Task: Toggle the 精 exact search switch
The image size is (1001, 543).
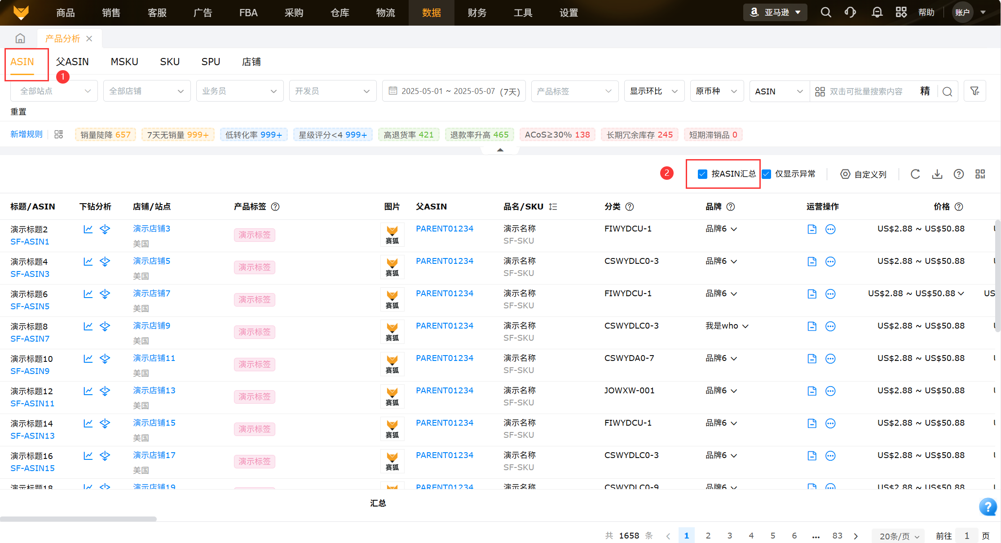Action: click(925, 91)
